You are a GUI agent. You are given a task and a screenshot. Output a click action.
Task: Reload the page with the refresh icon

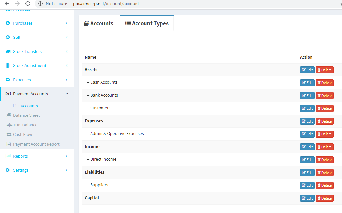pyautogui.click(x=28, y=4)
